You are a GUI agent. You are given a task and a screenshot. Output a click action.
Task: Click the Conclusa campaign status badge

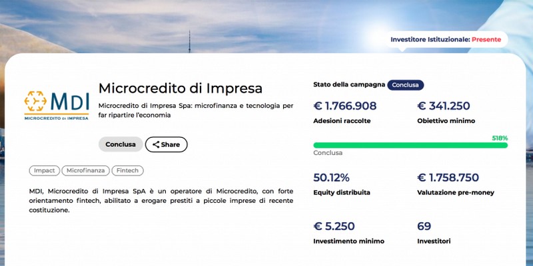(x=405, y=85)
